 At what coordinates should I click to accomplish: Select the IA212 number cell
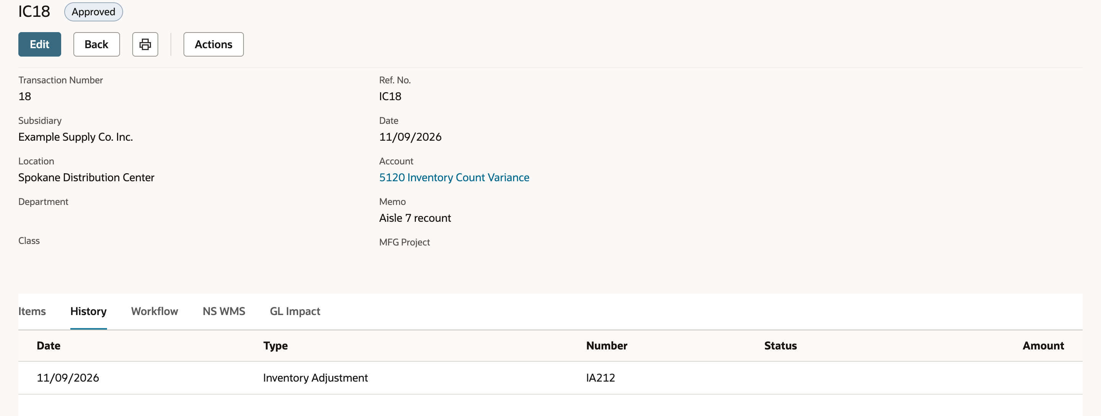coord(600,377)
